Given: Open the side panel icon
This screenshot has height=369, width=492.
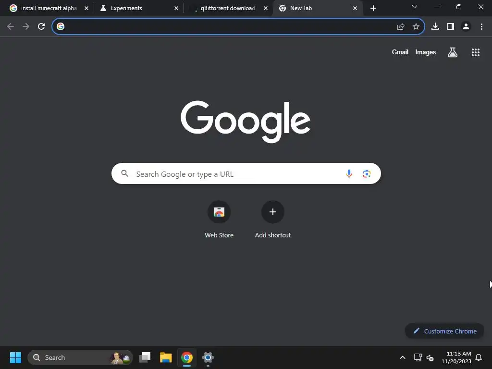Looking at the screenshot, I should [x=451, y=26].
